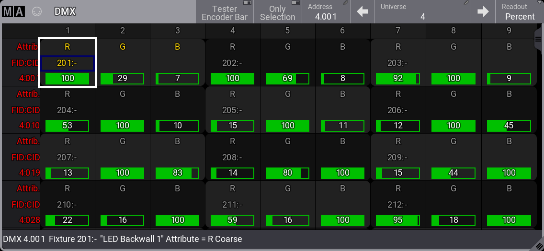Select column 5 header
The height and width of the screenshot is (251, 544).
(287, 31)
